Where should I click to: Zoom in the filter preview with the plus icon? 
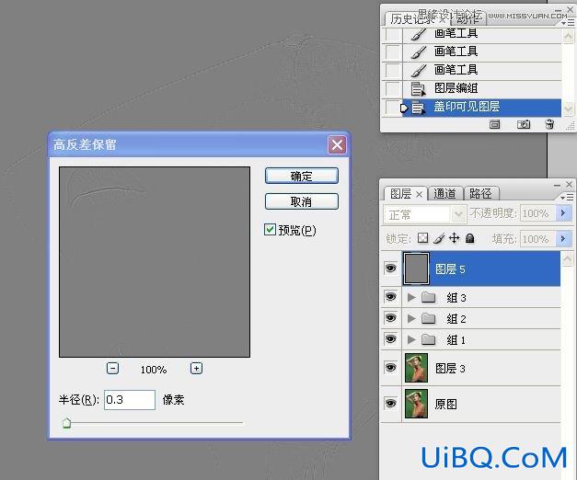tap(197, 368)
